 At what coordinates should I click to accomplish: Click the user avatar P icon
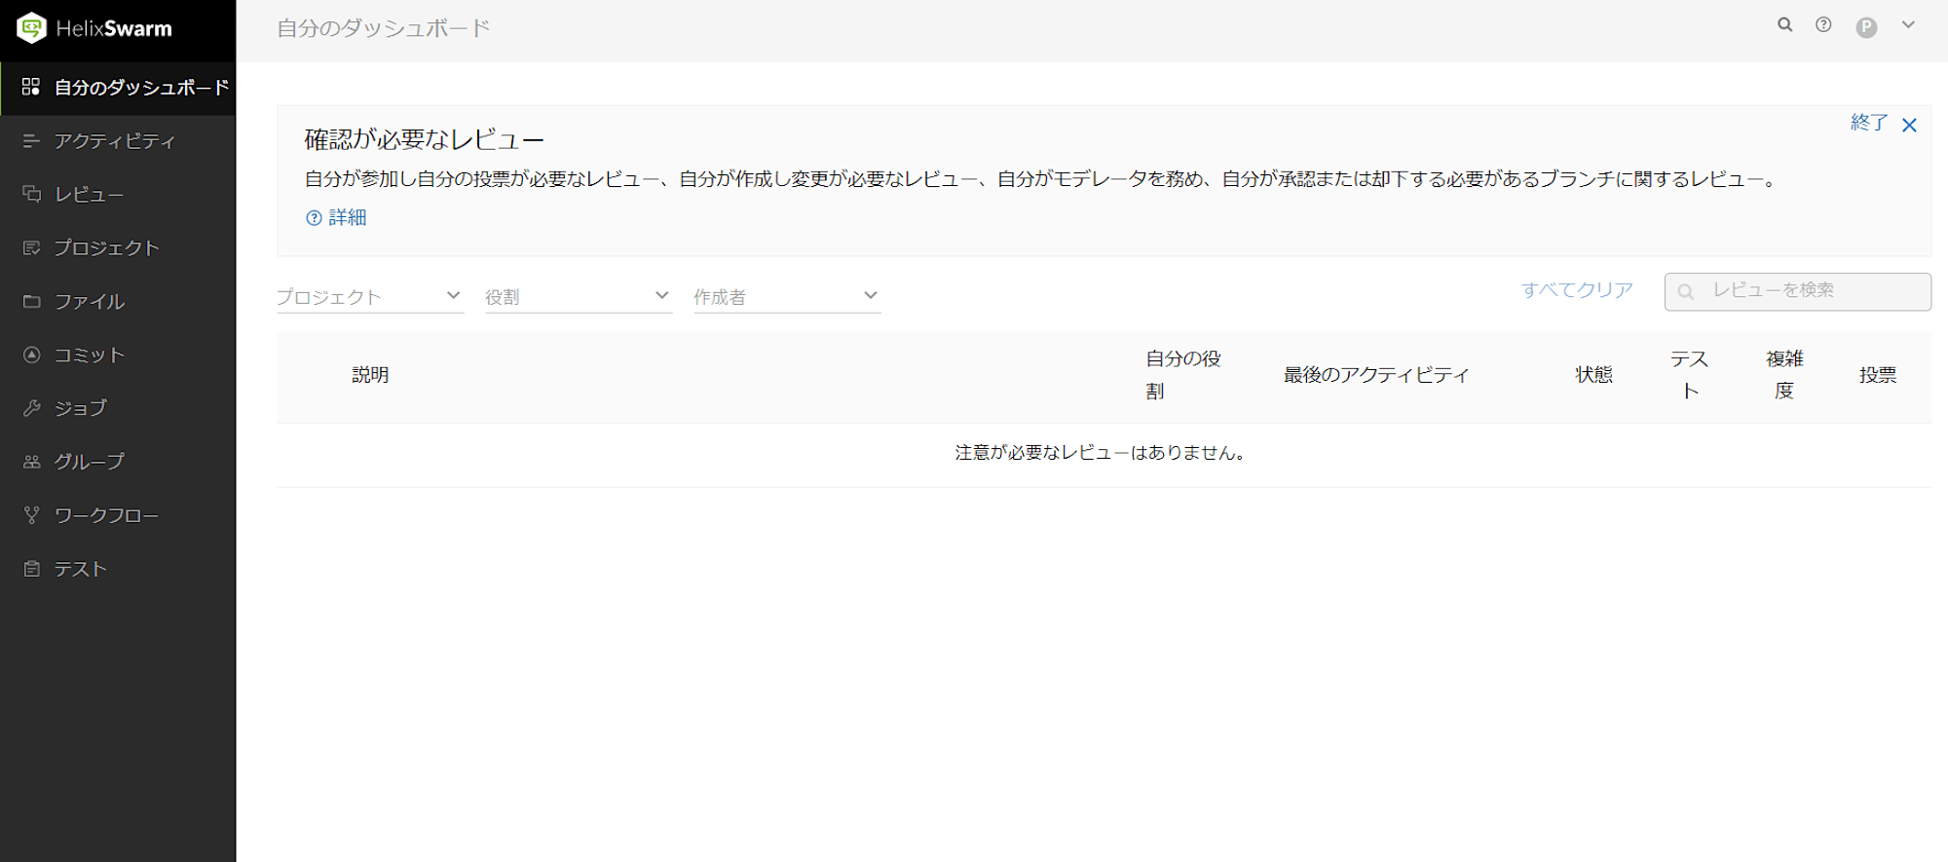[x=1866, y=27]
